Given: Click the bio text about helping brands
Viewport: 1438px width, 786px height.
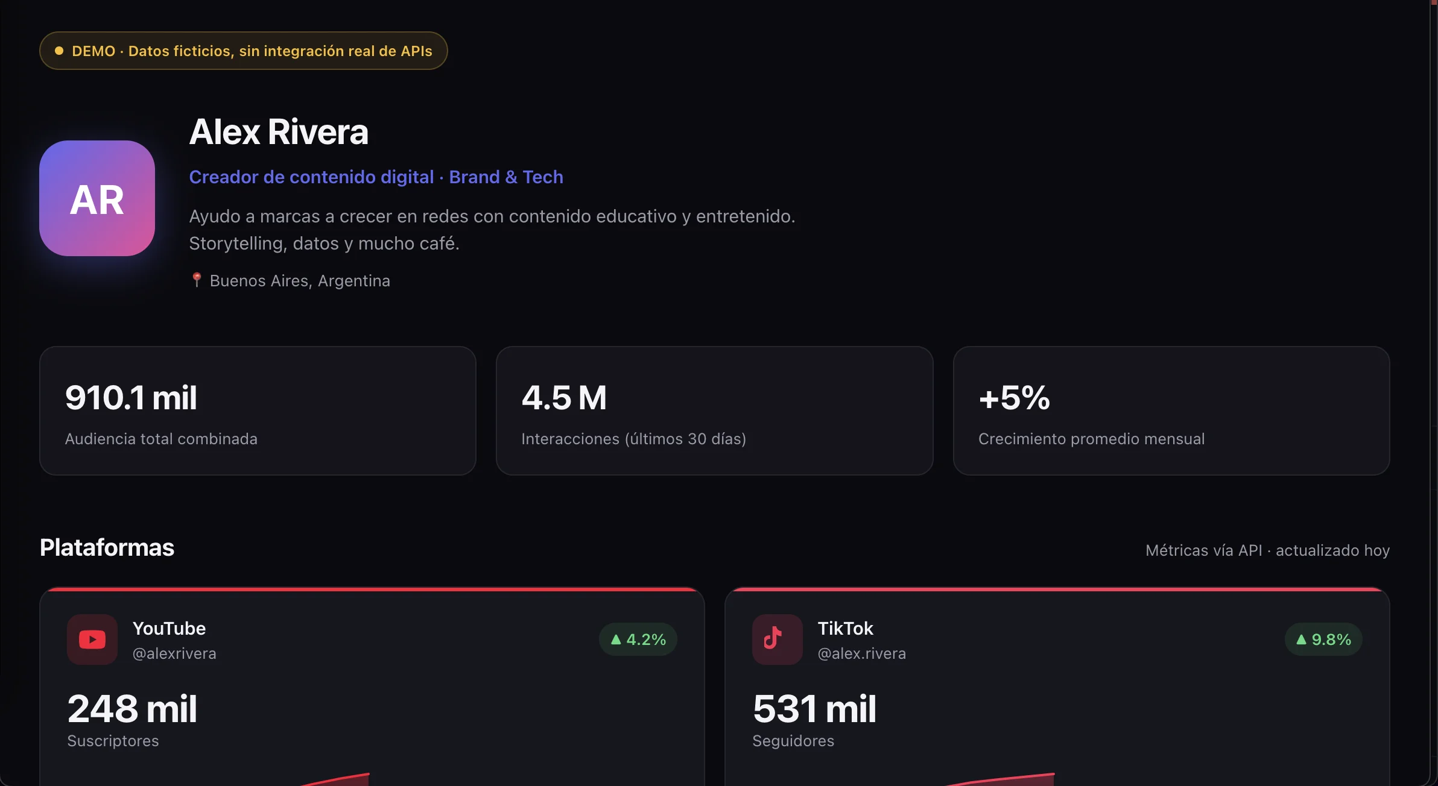Looking at the screenshot, I should [x=492, y=230].
